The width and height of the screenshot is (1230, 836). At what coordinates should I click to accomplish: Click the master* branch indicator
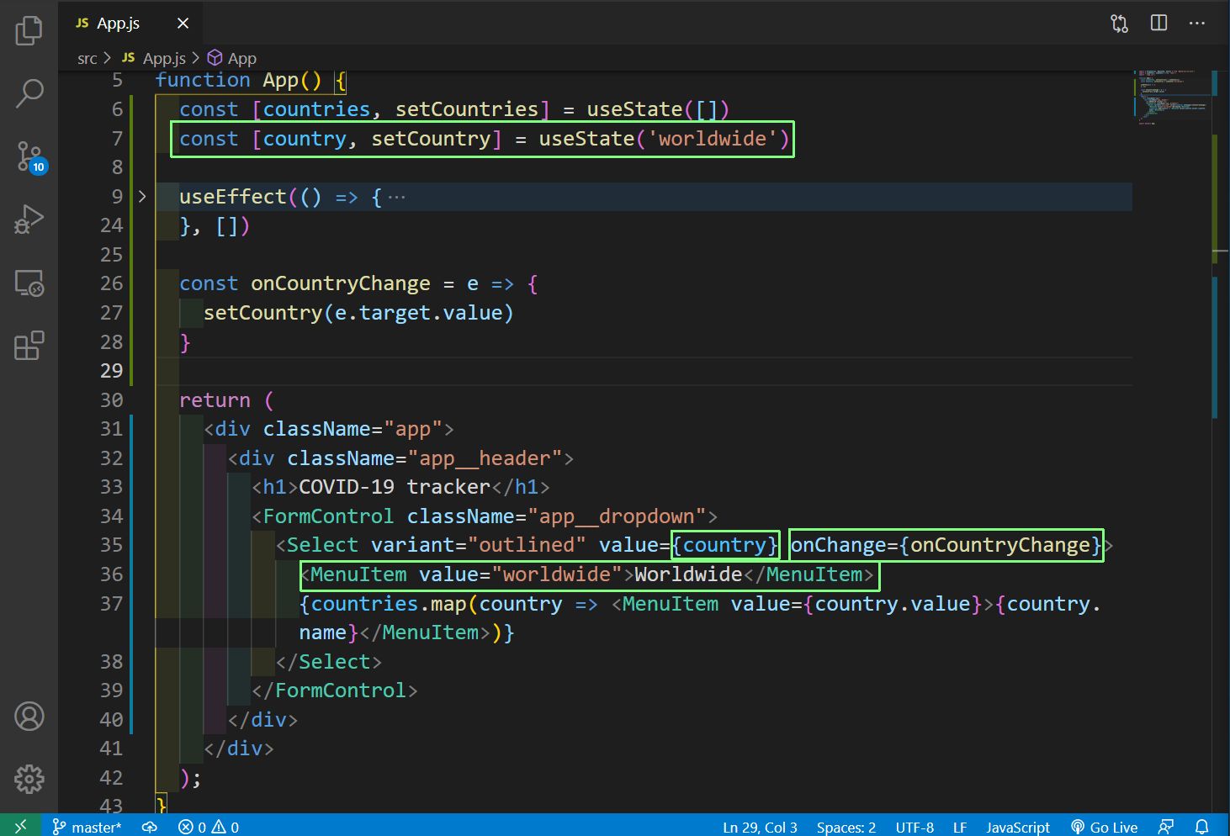click(x=87, y=827)
